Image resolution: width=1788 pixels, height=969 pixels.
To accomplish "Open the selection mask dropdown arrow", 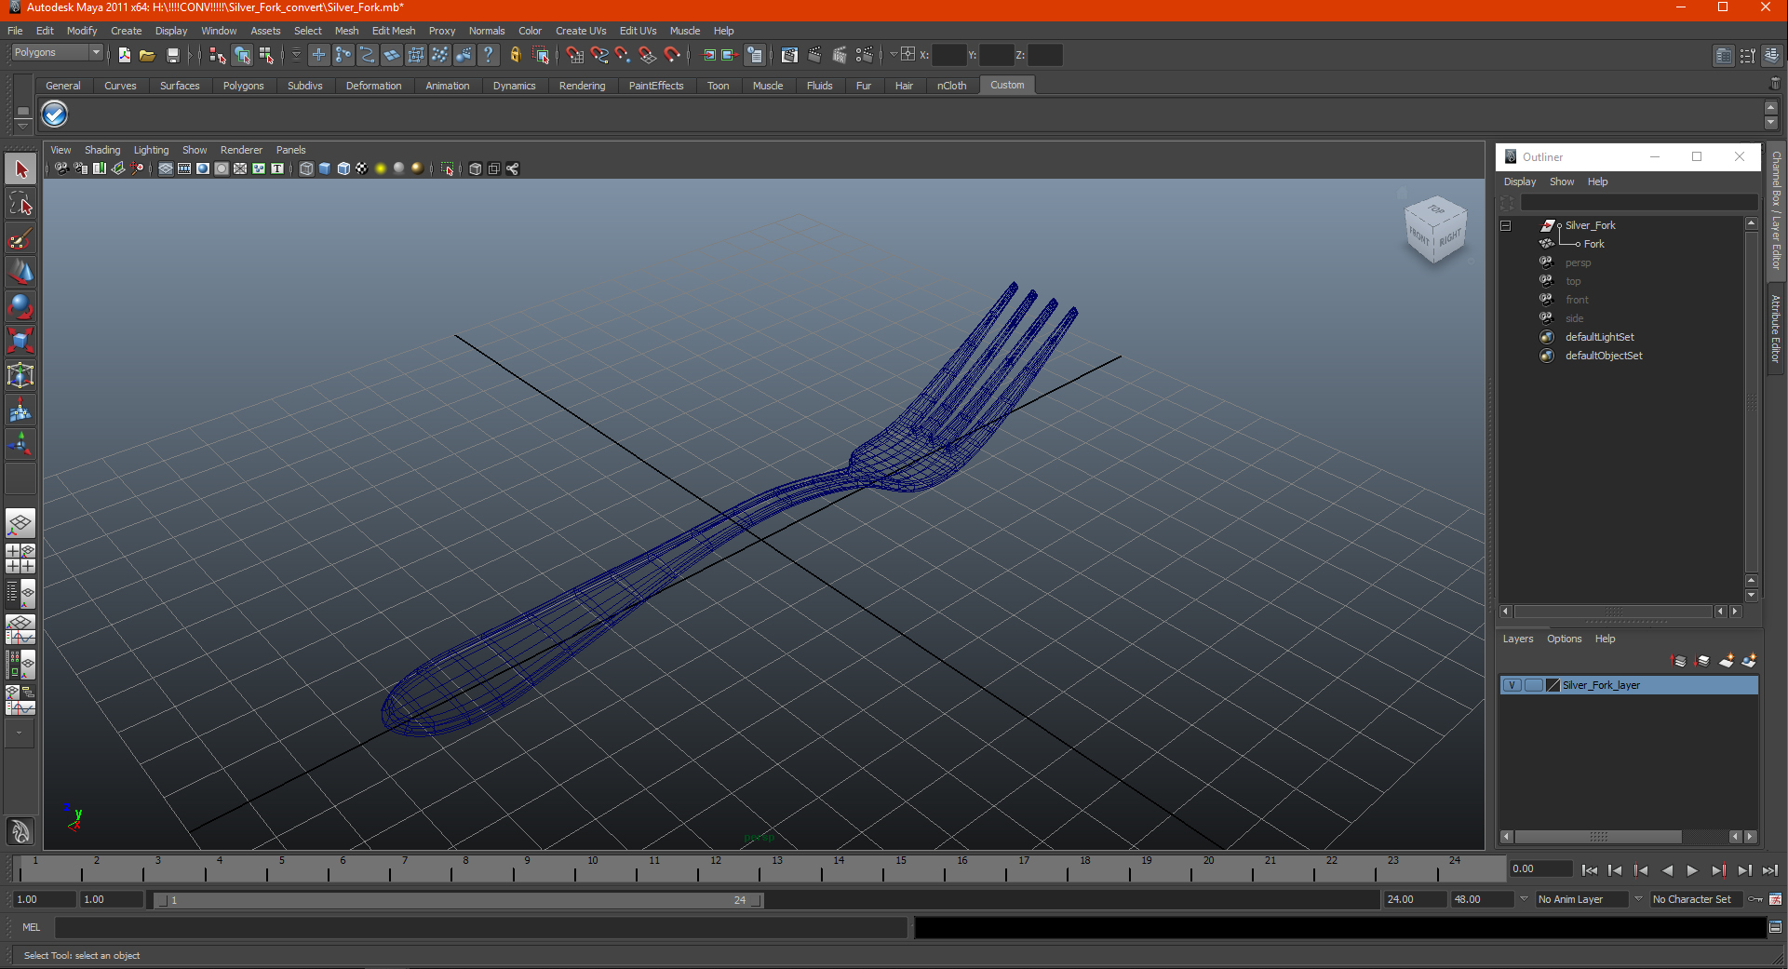I will [x=296, y=55].
